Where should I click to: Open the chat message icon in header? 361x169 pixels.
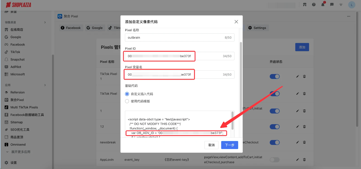(332, 5)
